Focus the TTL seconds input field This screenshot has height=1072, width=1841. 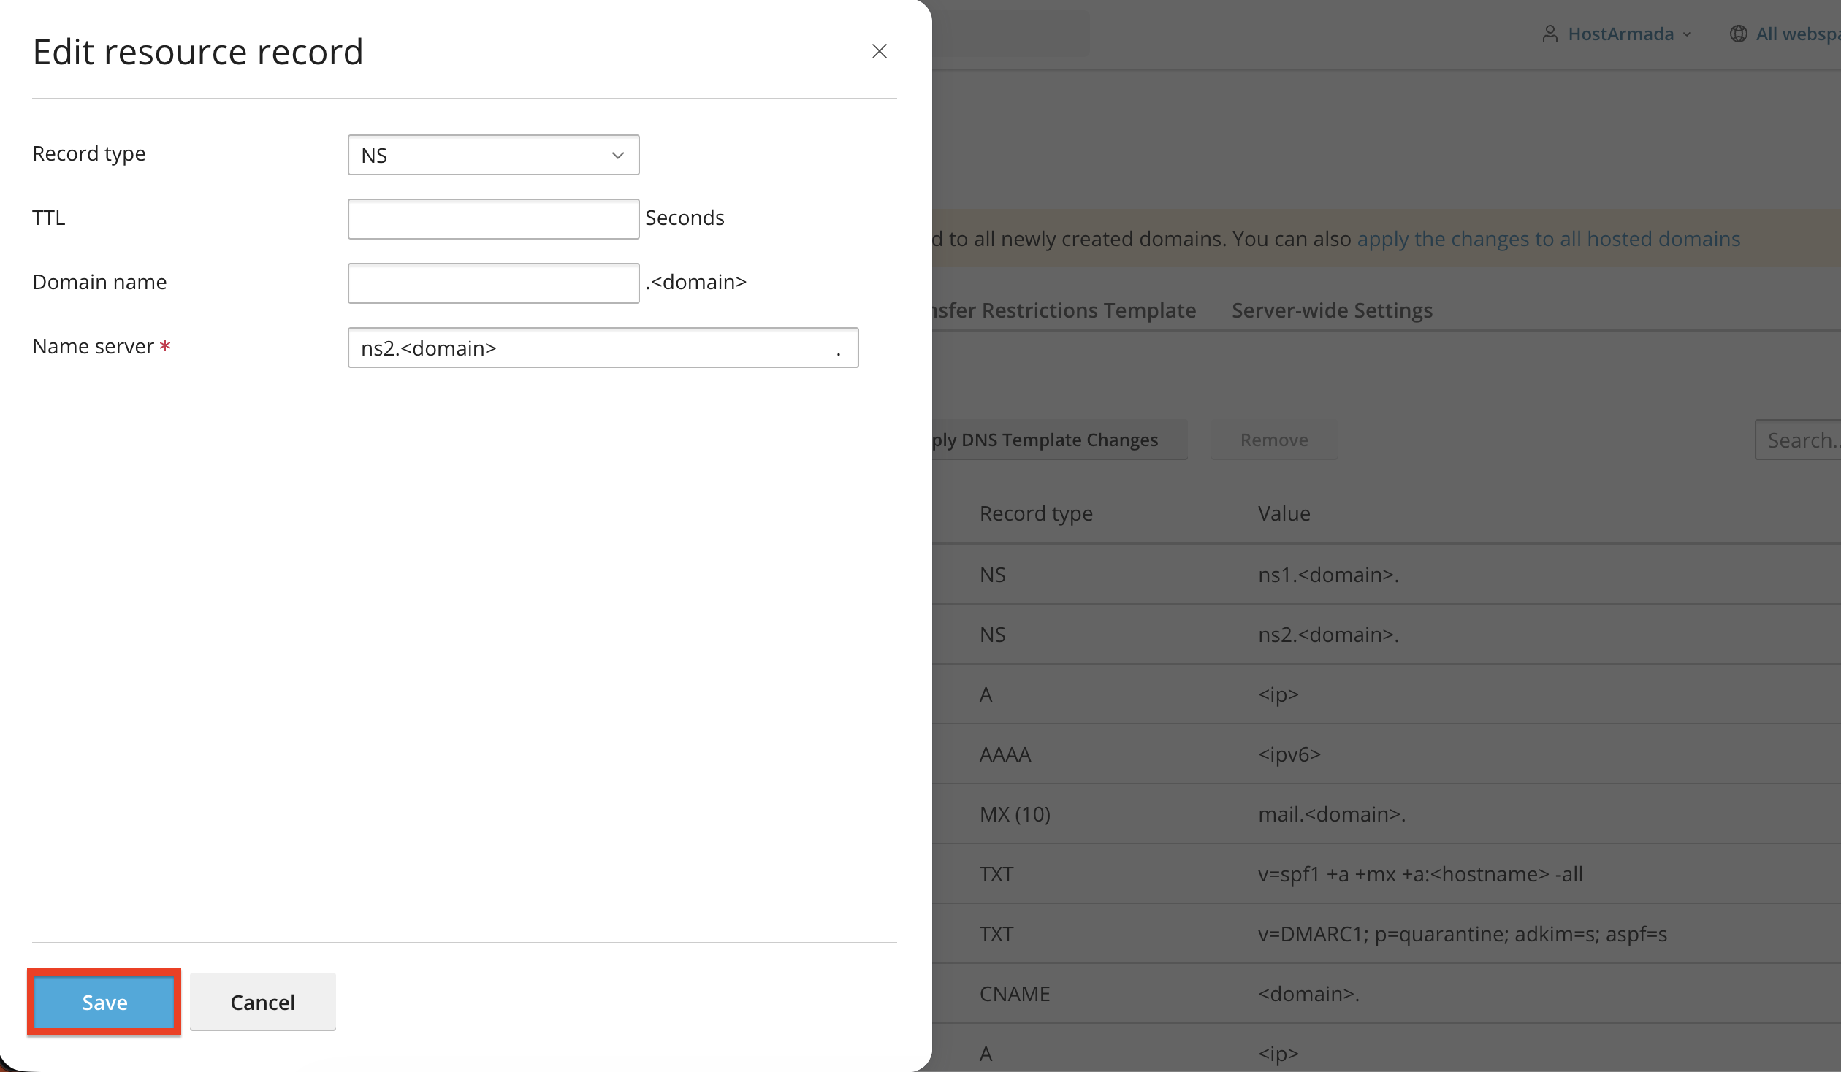(493, 219)
